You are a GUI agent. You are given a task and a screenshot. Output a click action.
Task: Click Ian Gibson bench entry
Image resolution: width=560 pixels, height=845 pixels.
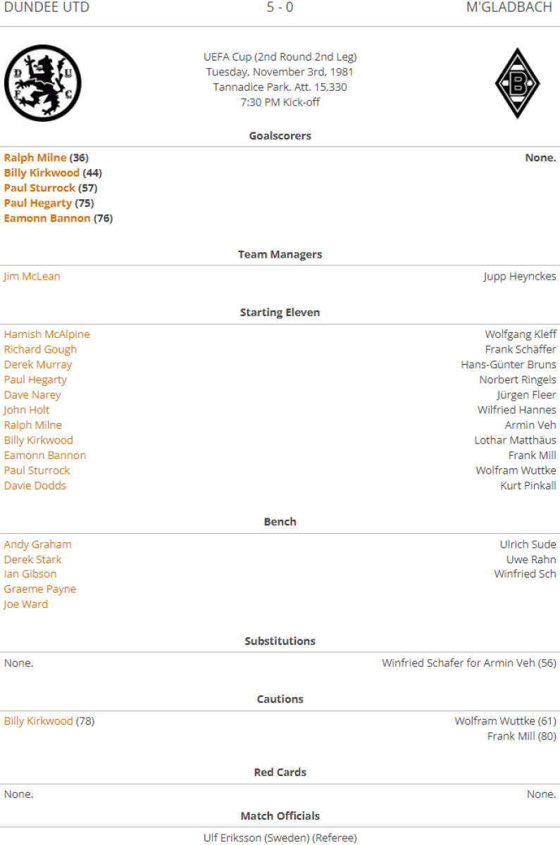(30, 574)
